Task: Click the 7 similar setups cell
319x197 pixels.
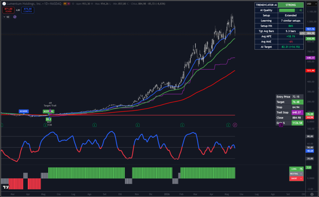Action: point(291,21)
